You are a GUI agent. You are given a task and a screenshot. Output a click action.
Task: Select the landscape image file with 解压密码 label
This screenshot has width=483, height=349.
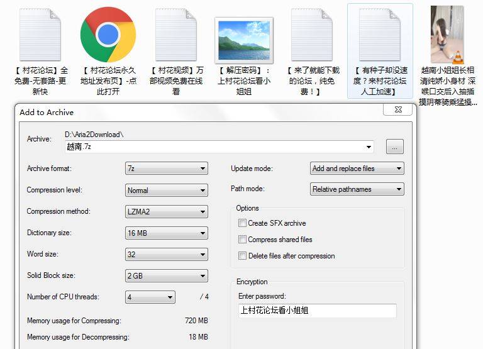point(243,39)
